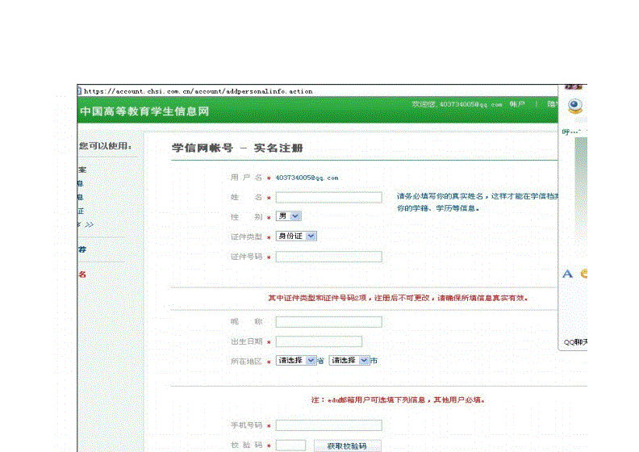
Task: Focus the 证件号码 ID number field
Action: click(328, 257)
